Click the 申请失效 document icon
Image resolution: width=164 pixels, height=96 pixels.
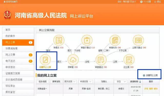point(115,40)
